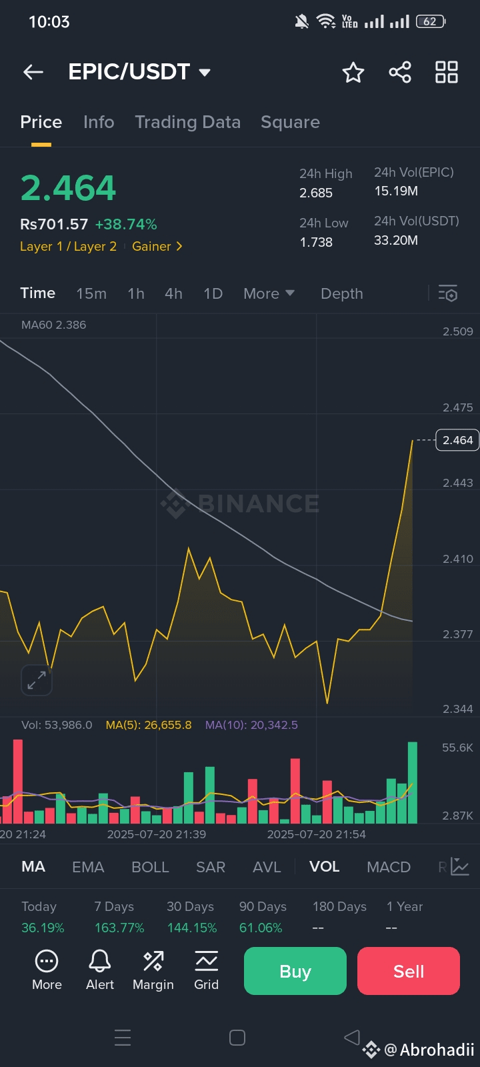Tap the 2025-07-20 21:39 time axis label

click(x=157, y=834)
